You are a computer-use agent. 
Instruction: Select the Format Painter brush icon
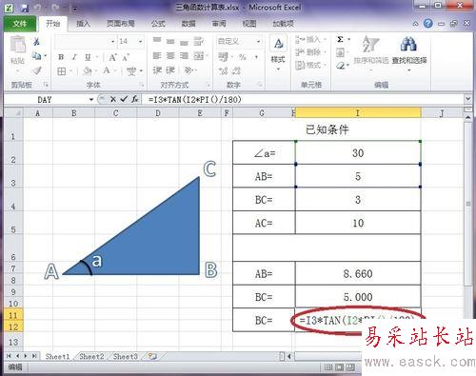pos(37,70)
